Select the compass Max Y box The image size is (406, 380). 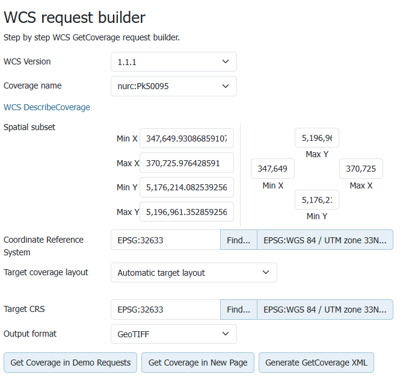(316, 138)
